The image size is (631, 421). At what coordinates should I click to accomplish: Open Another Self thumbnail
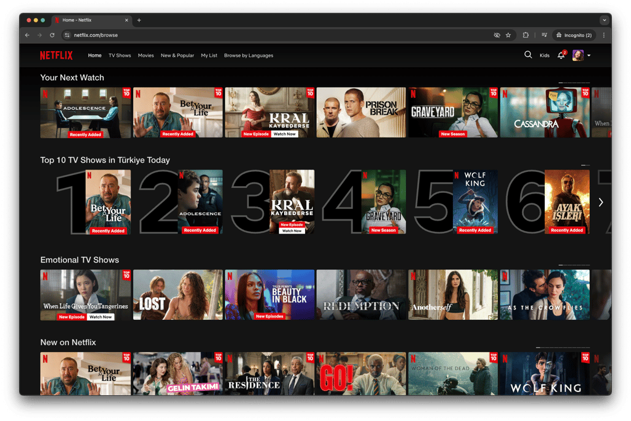(453, 295)
